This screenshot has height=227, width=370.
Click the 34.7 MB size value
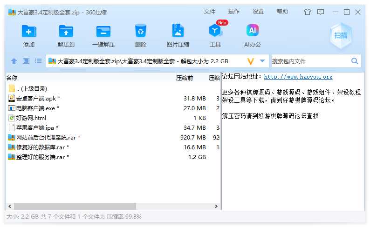click(x=195, y=127)
